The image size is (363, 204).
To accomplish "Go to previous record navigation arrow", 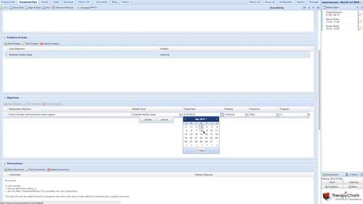I will point(309,7).
